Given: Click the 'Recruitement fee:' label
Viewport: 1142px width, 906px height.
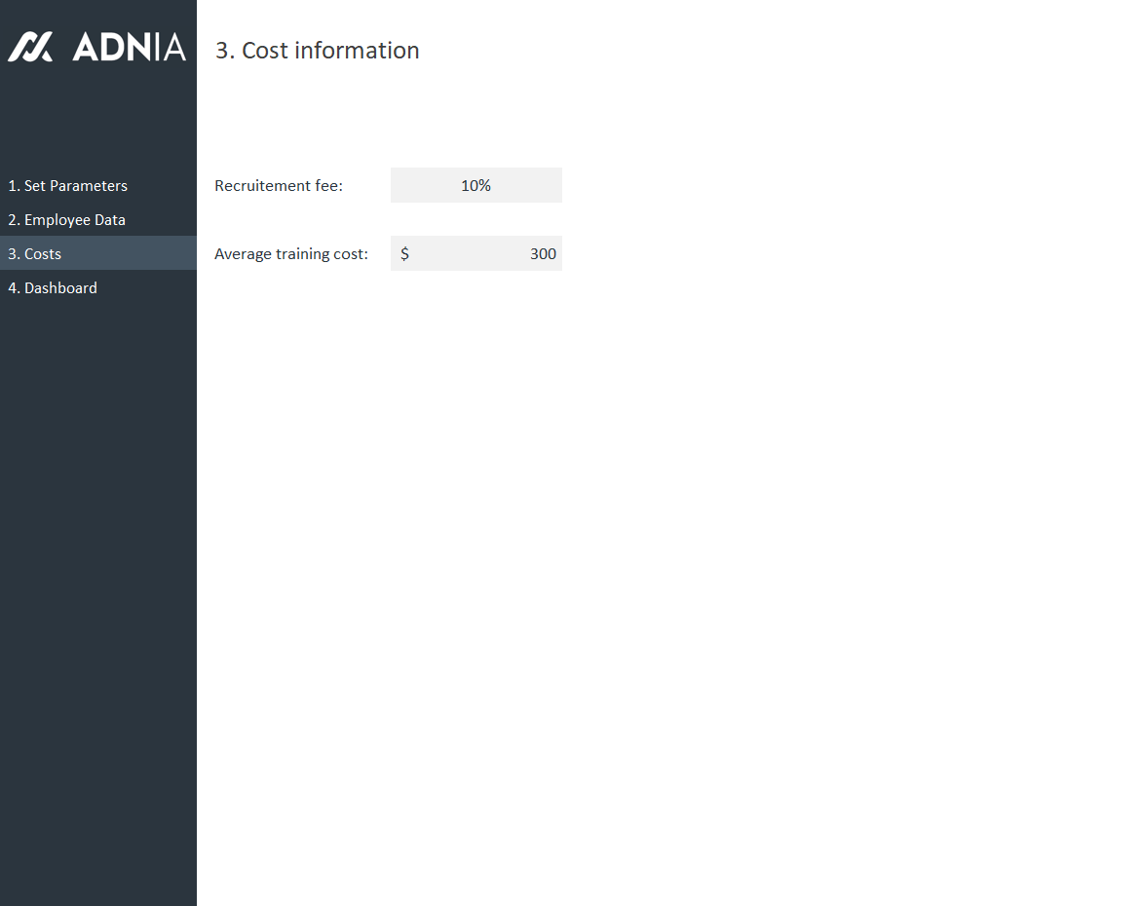Looking at the screenshot, I should tap(279, 185).
